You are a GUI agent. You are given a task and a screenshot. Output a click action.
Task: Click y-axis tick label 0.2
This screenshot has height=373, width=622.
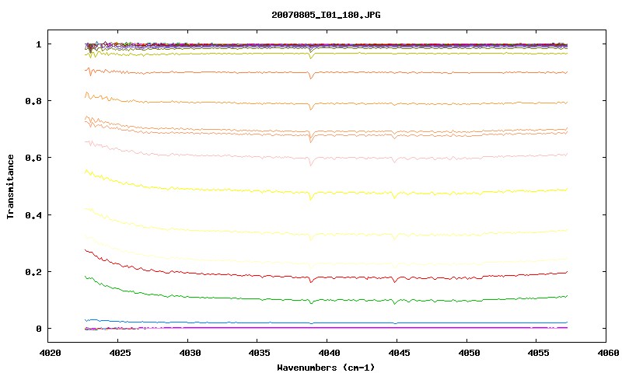(33, 272)
